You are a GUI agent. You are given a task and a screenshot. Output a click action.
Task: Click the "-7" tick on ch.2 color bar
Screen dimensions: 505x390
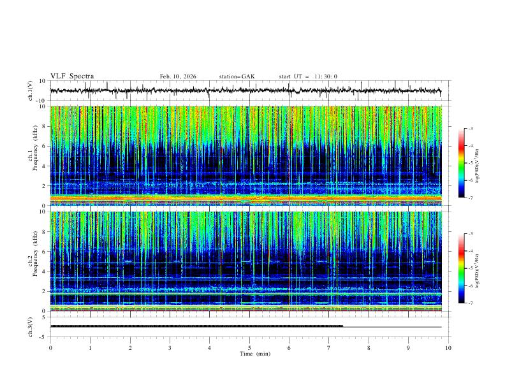(471, 303)
